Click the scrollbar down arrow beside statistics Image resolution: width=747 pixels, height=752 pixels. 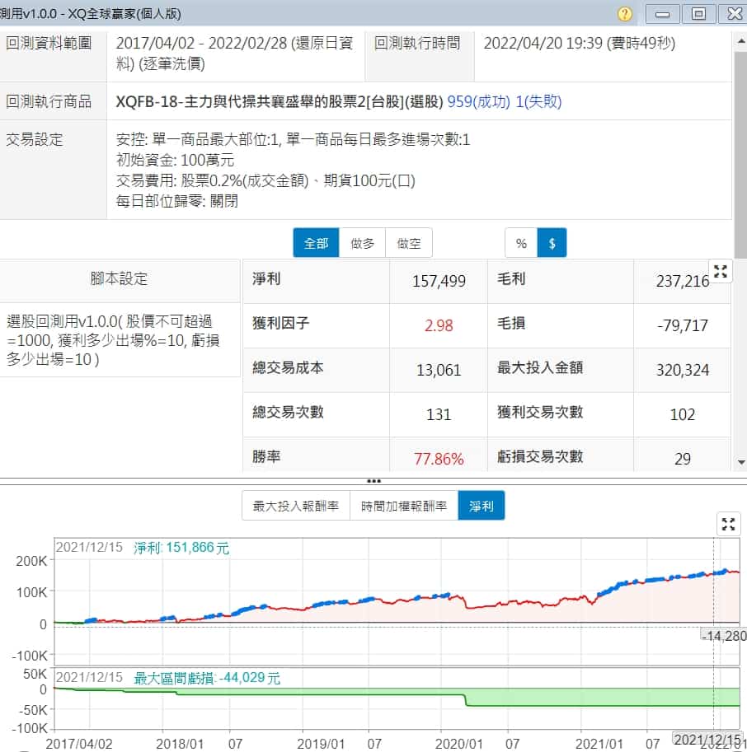740,463
